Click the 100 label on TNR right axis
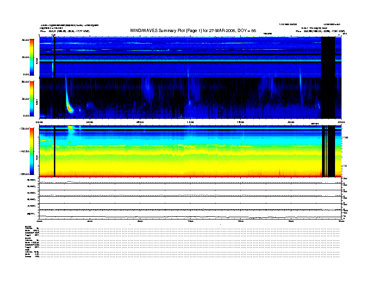Viewport: 368px width, 284px height. [346, 137]
